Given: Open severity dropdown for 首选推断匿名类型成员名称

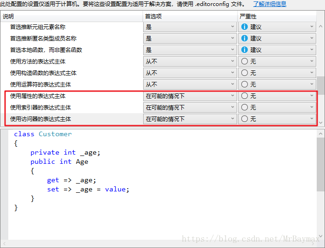Looking at the screenshot, I should click(x=277, y=38).
